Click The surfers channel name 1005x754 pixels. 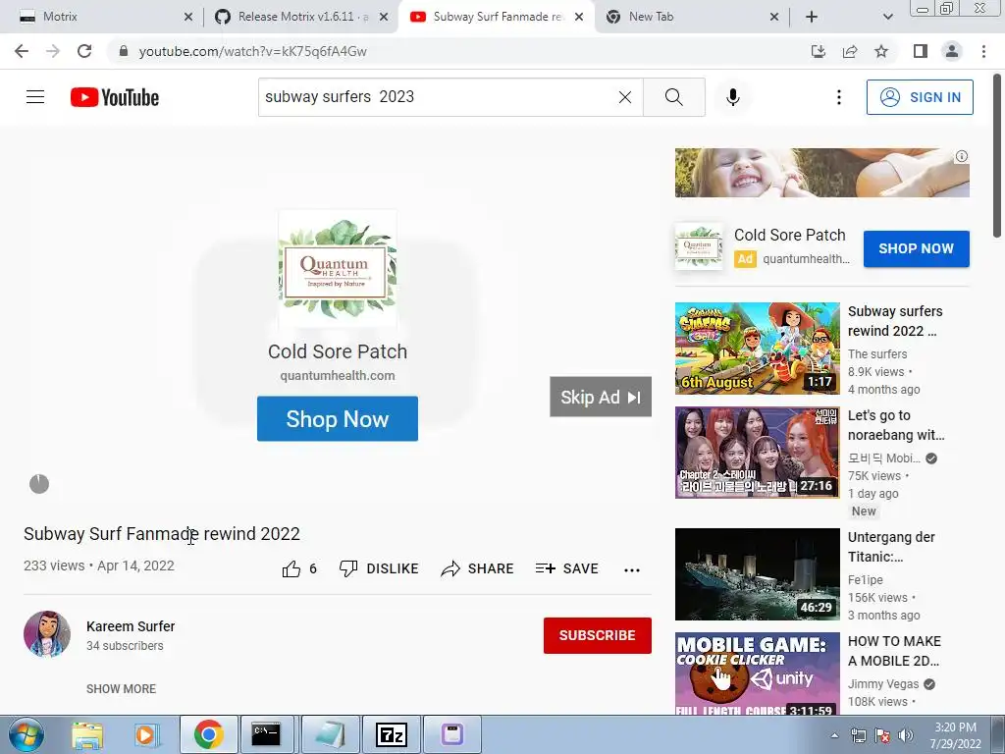(x=876, y=353)
